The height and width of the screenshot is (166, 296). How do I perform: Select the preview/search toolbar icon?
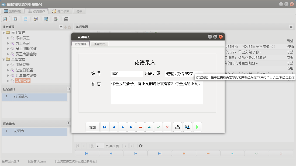click(x=5, y=19)
